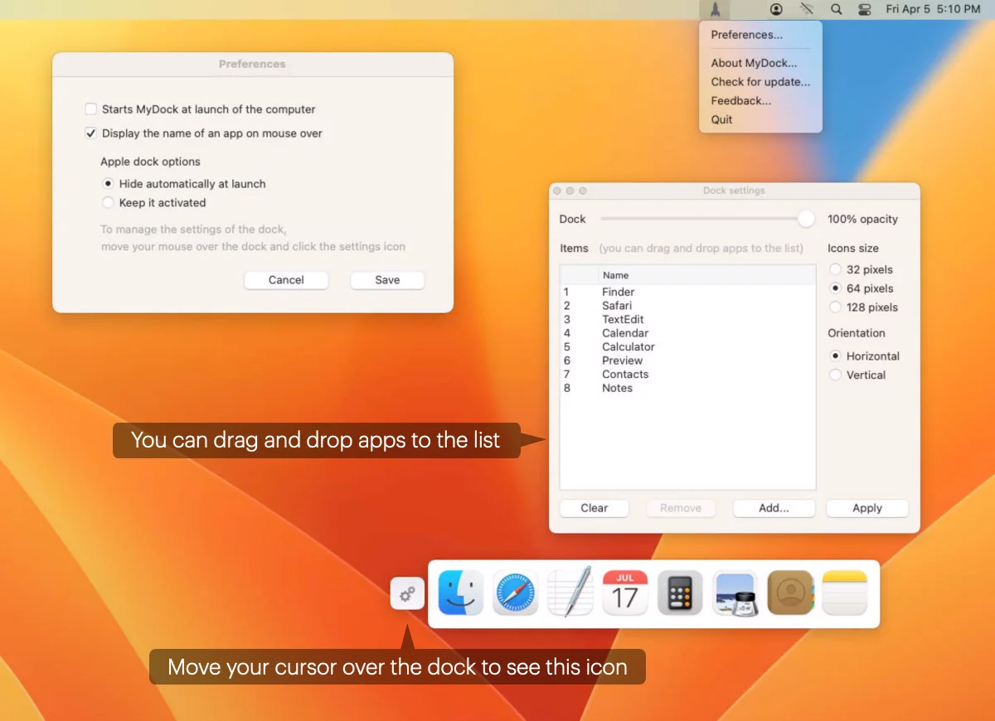The height and width of the screenshot is (721, 995).
Task: Open the MyDock gear settings icon
Action: (407, 593)
